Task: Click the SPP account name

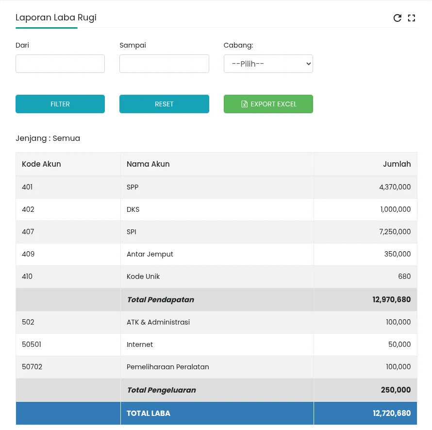Action: [133, 187]
